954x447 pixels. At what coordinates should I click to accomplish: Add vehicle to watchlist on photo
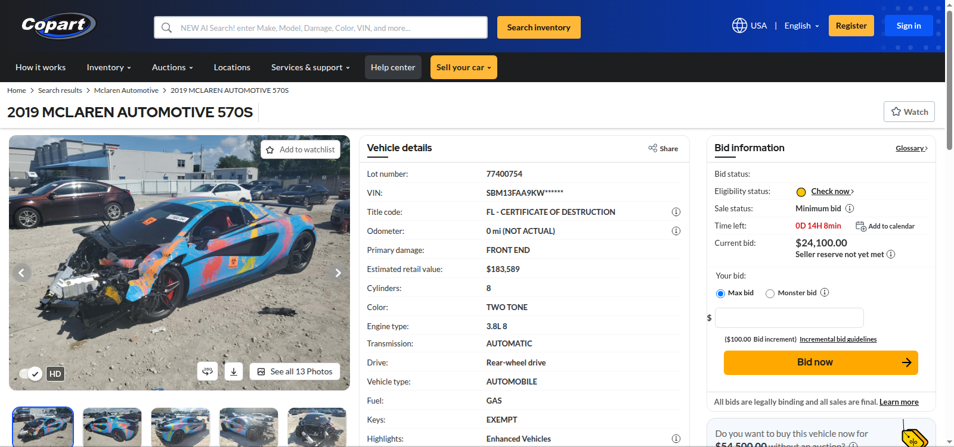(301, 149)
